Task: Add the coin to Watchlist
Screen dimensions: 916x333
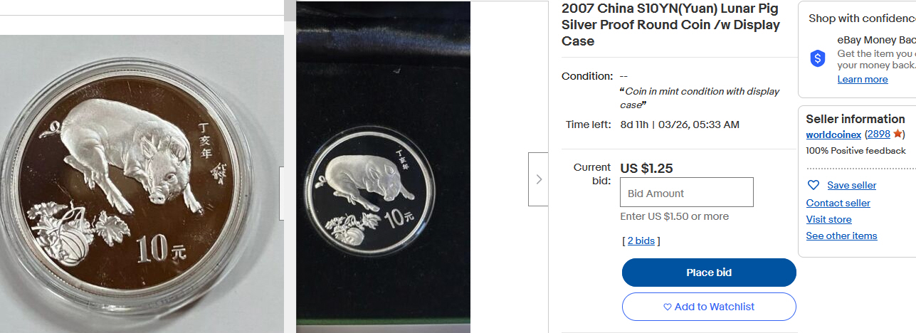Action: 709,307
